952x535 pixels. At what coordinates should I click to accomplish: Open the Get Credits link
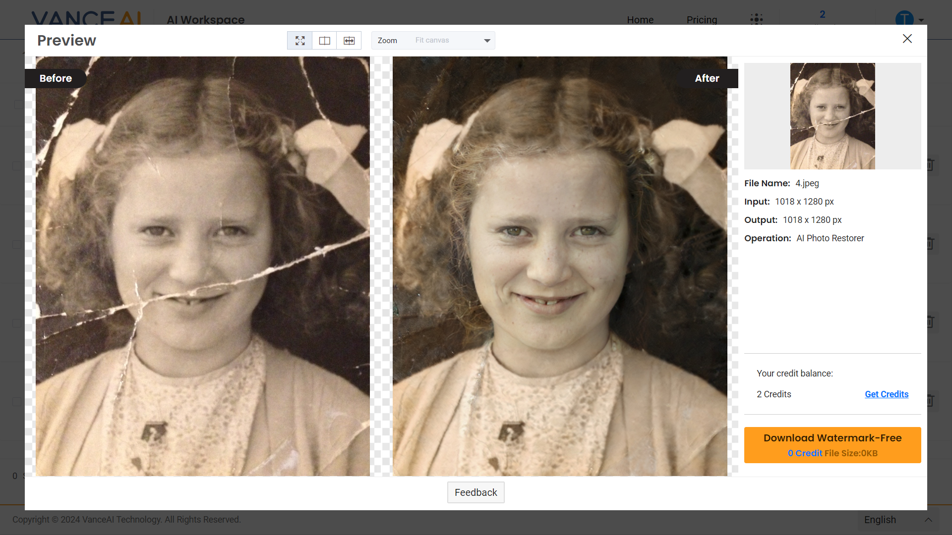pos(887,394)
